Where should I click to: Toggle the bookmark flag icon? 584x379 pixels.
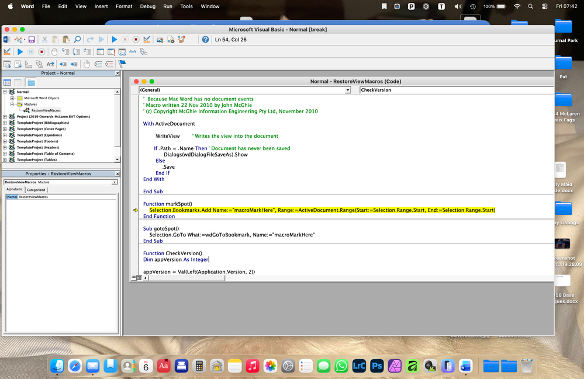coord(122,64)
